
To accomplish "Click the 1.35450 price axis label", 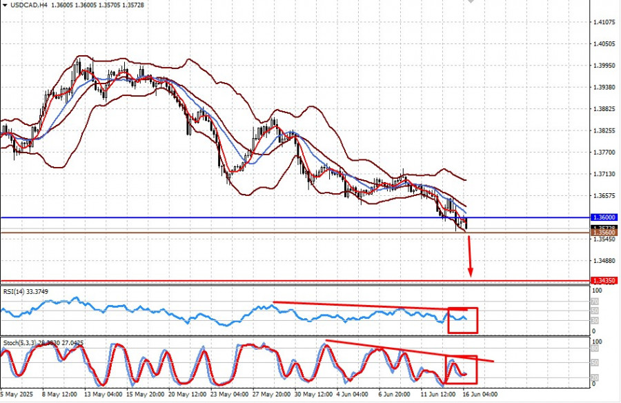I will click(x=604, y=239).
